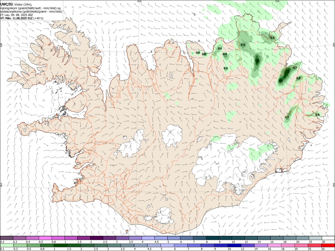The width and height of the screenshot is (335, 251).
Task: Click the '(+49 h)' forecast offset text
Action: (x=38, y=18)
